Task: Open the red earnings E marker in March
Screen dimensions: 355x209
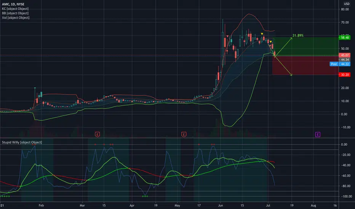Action: tap(98, 135)
